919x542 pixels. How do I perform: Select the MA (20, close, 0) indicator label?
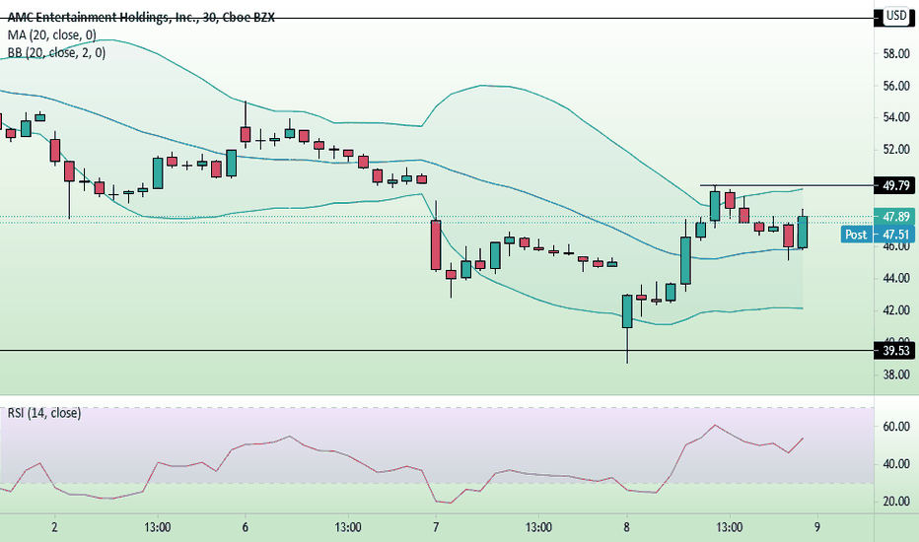(51, 35)
